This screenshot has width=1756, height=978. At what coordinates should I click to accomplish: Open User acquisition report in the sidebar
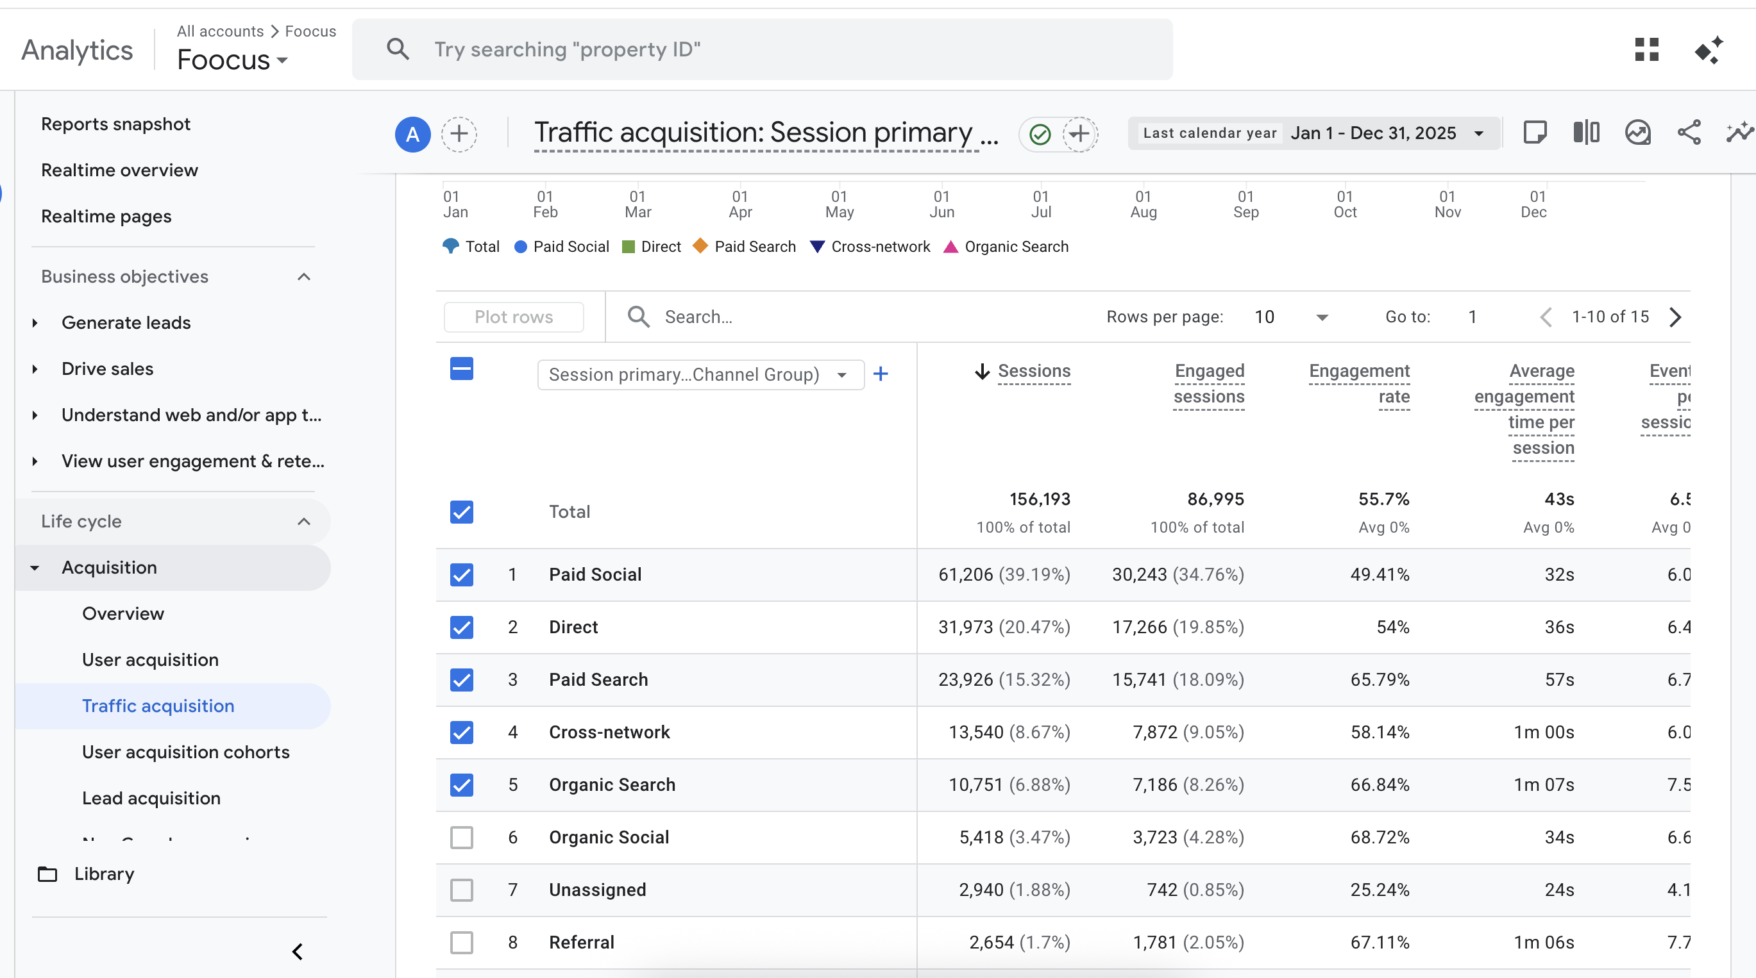click(150, 659)
